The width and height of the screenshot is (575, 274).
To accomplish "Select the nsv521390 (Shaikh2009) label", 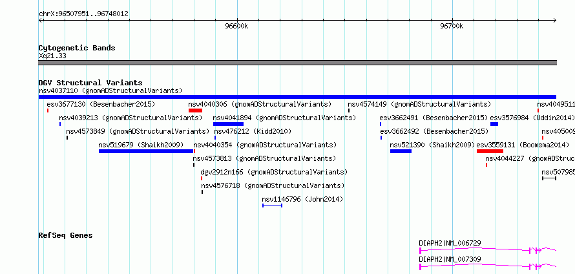I will tap(432, 145).
